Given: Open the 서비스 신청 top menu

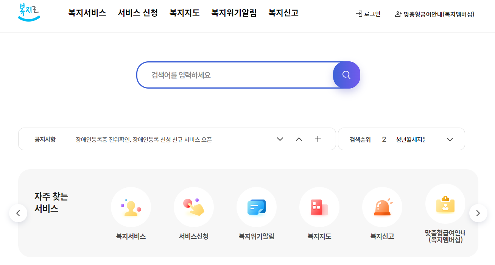Looking at the screenshot, I should click(138, 13).
